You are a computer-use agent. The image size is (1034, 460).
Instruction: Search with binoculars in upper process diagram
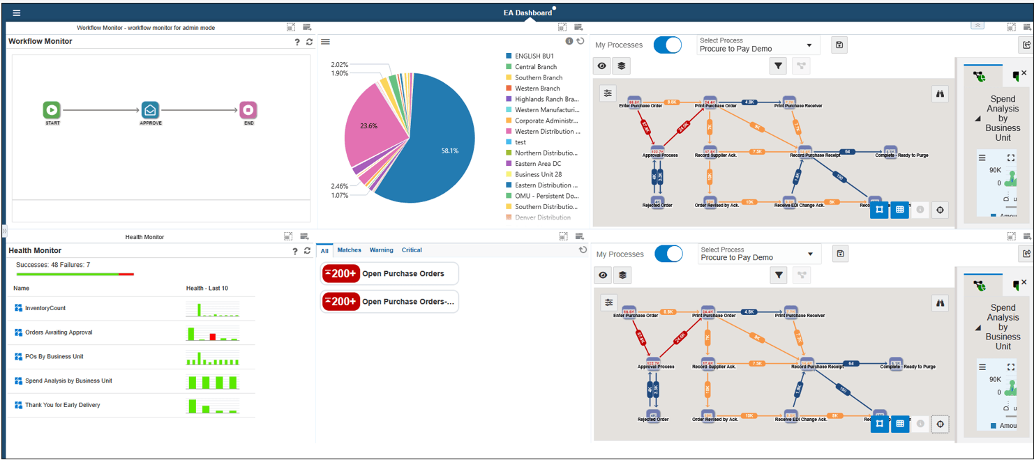pyautogui.click(x=941, y=94)
